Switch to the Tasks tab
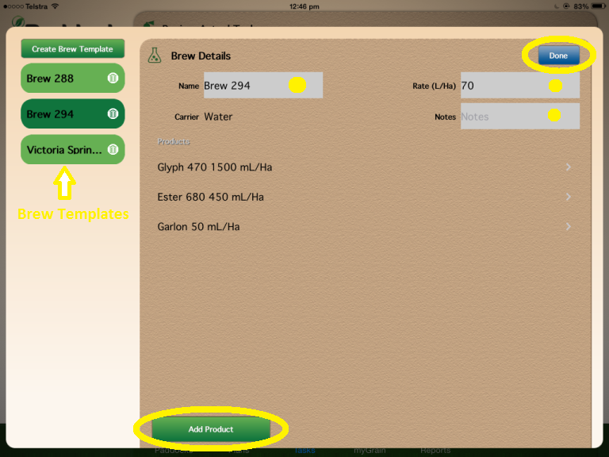 tap(304, 451)
